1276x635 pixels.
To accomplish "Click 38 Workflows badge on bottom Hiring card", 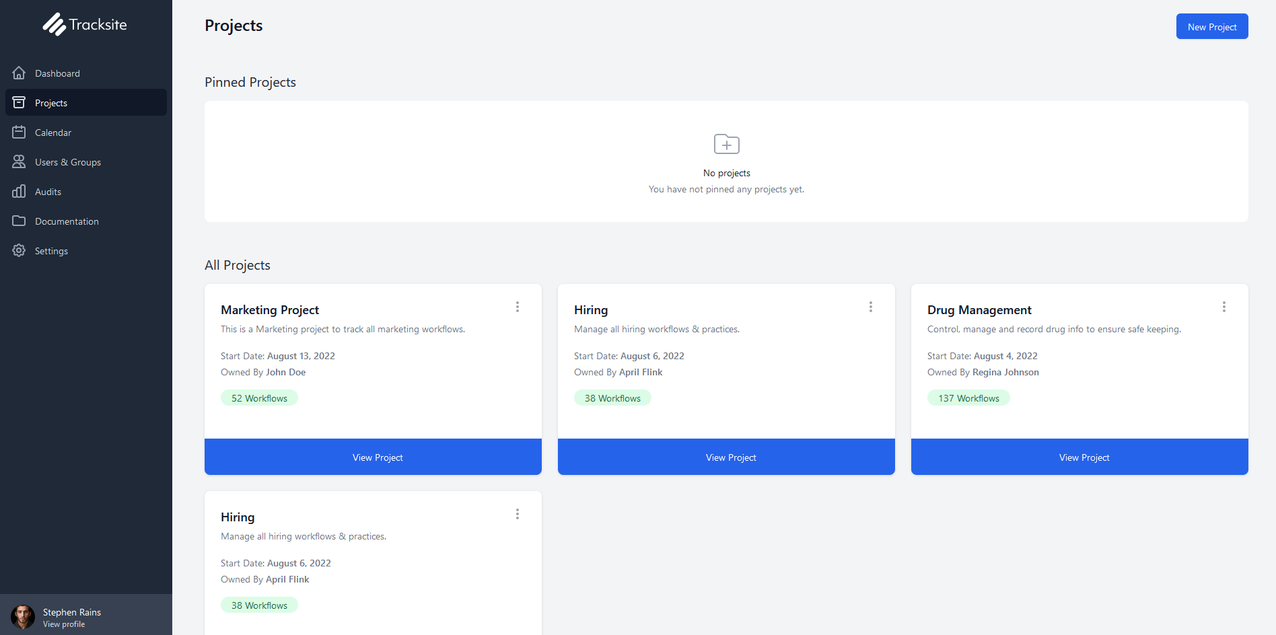I will [x=259, y=605].
